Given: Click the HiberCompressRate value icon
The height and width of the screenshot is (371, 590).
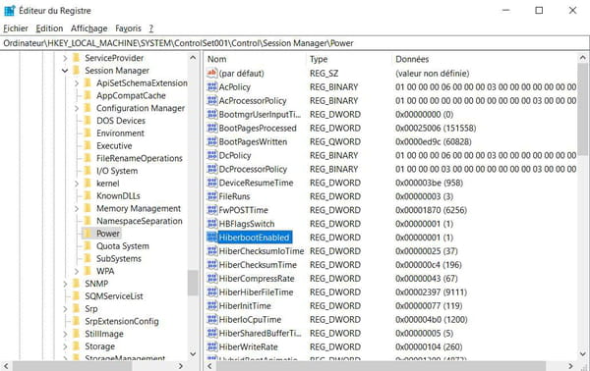Looking at the screenshot, I should [x=212, y=279].
